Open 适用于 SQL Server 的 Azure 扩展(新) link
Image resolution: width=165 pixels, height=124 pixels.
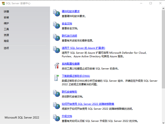(x=83, y=48)
